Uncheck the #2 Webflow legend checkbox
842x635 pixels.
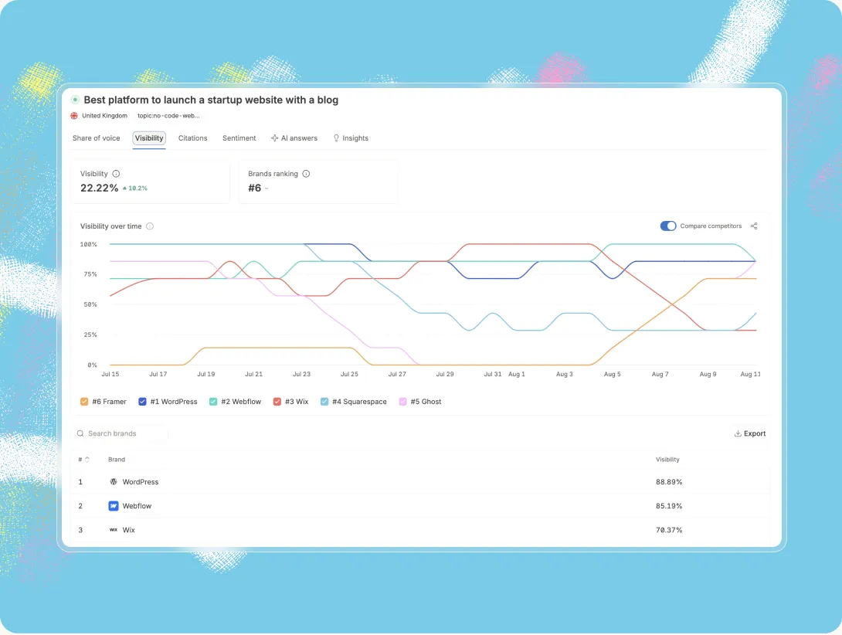pos(213,402)
